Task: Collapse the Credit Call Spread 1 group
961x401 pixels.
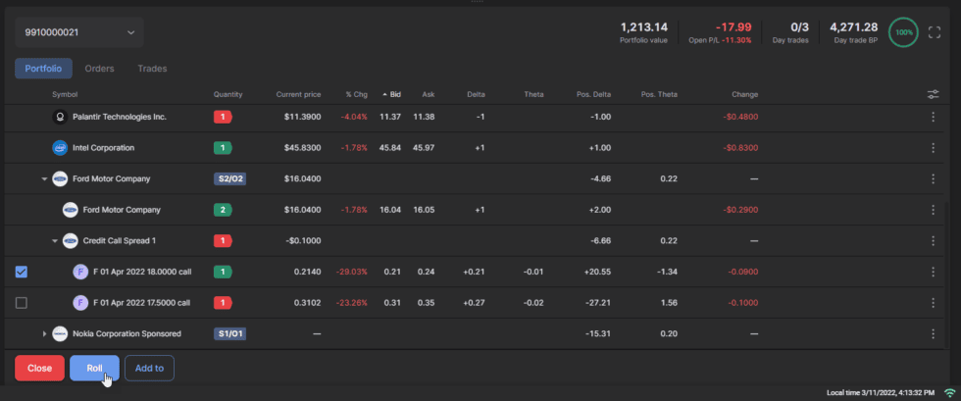Action: pyautogui.click(x=55, y=241)
